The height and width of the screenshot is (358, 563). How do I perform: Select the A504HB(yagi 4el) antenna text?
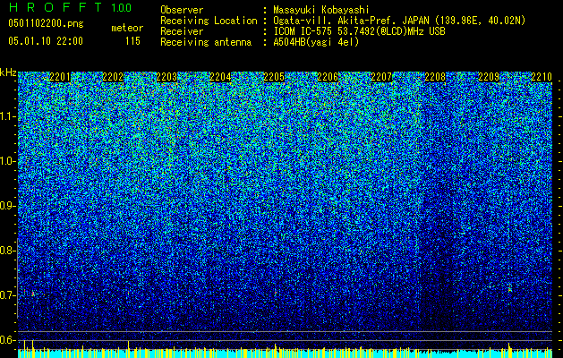click(x=316, y=42)
